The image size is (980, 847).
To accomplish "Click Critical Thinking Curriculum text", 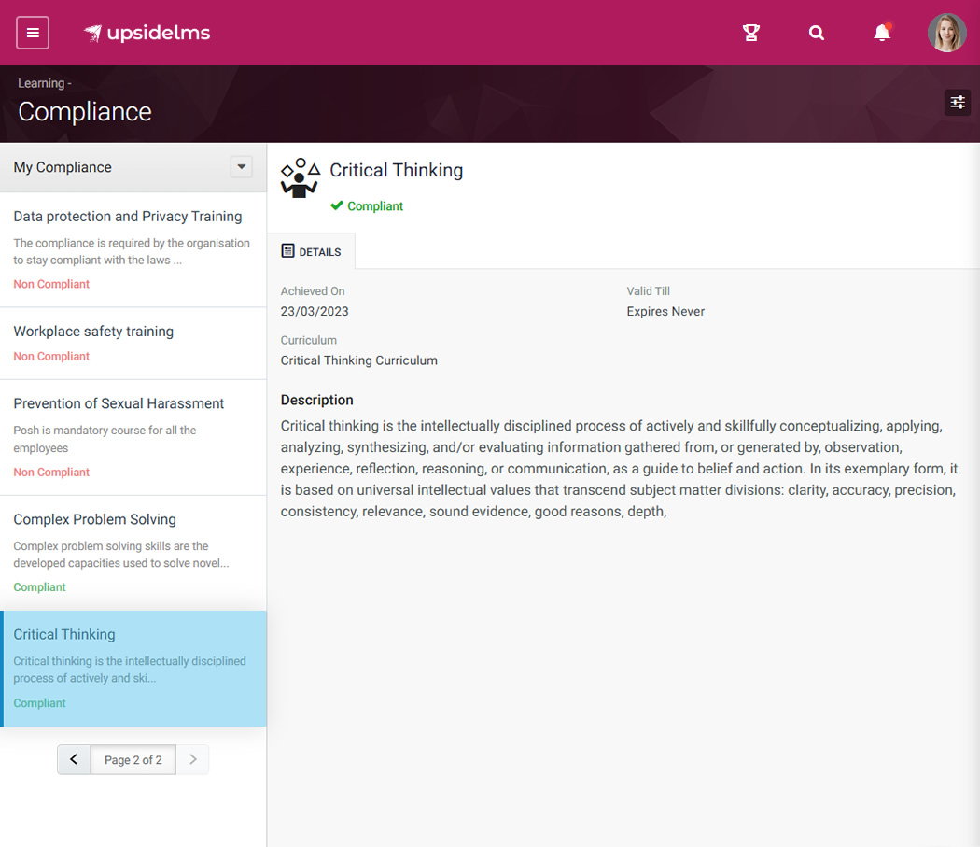I will tap(358, 360).
